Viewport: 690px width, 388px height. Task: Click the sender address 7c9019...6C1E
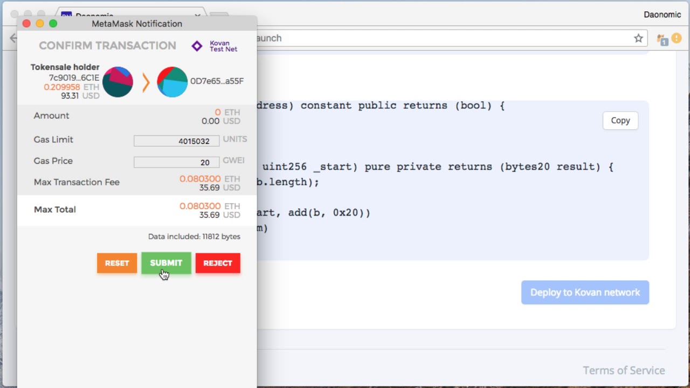point(74,78)
